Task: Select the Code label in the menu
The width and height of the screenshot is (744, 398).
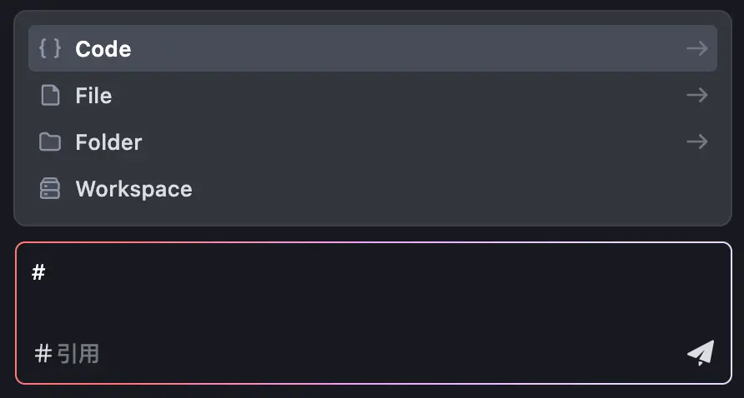Action: [103, 49]
